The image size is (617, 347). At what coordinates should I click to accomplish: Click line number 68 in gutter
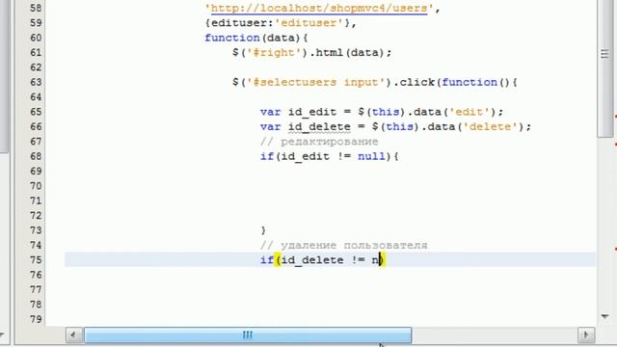[36, 156]
